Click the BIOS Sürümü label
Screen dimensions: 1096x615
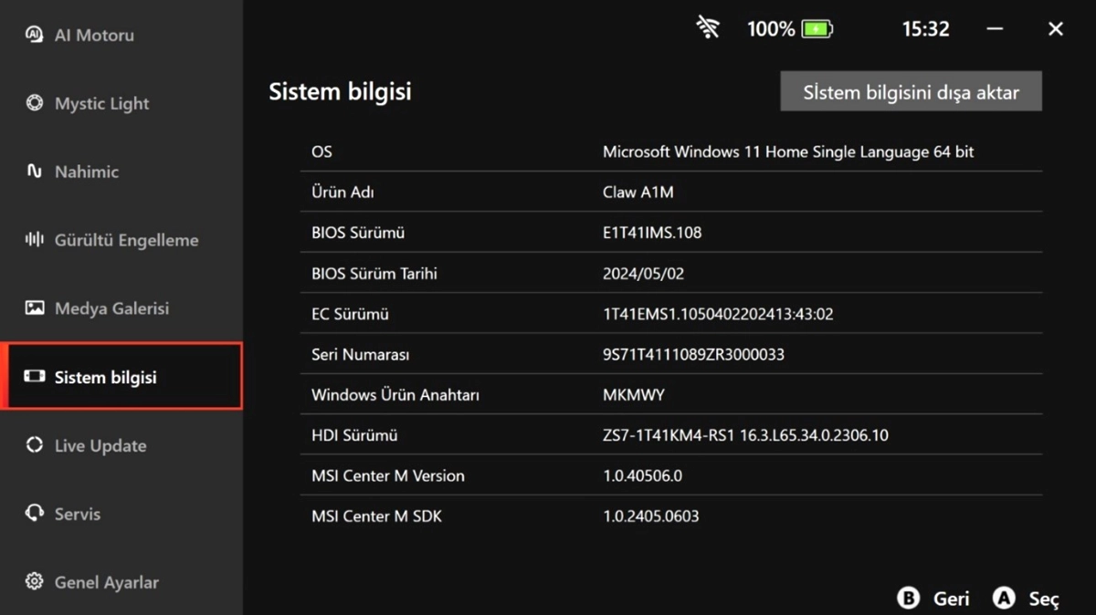(x=357, y=233)
